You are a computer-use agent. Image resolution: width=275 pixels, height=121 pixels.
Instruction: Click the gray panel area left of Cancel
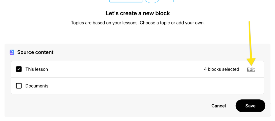(x=110, y=106)
